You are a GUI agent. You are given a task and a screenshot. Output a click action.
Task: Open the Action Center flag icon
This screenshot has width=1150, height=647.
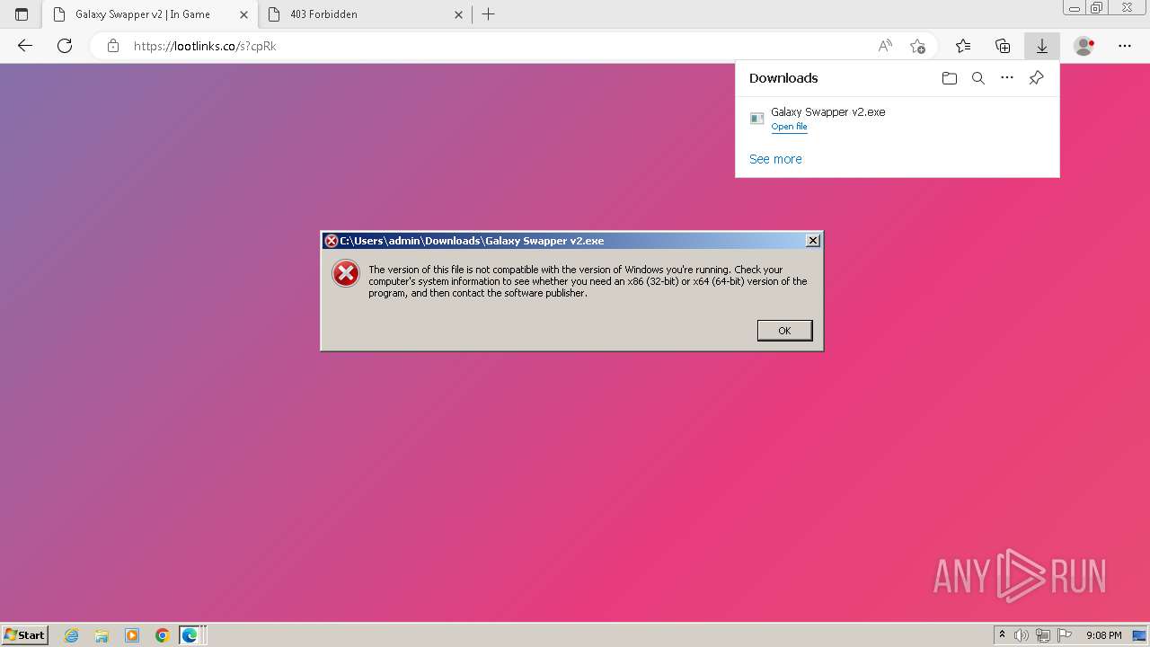point(1065,635)
